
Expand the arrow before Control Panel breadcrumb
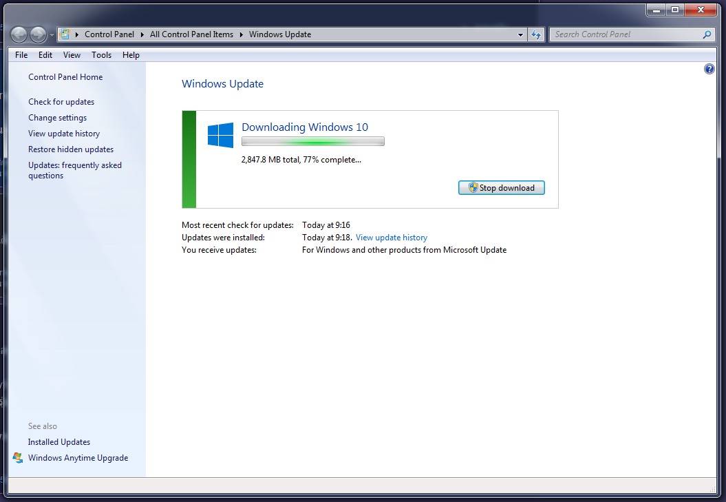pyautogui.click(x=76, y=34)
